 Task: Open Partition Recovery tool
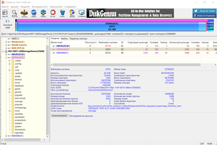tap(14, 13)
